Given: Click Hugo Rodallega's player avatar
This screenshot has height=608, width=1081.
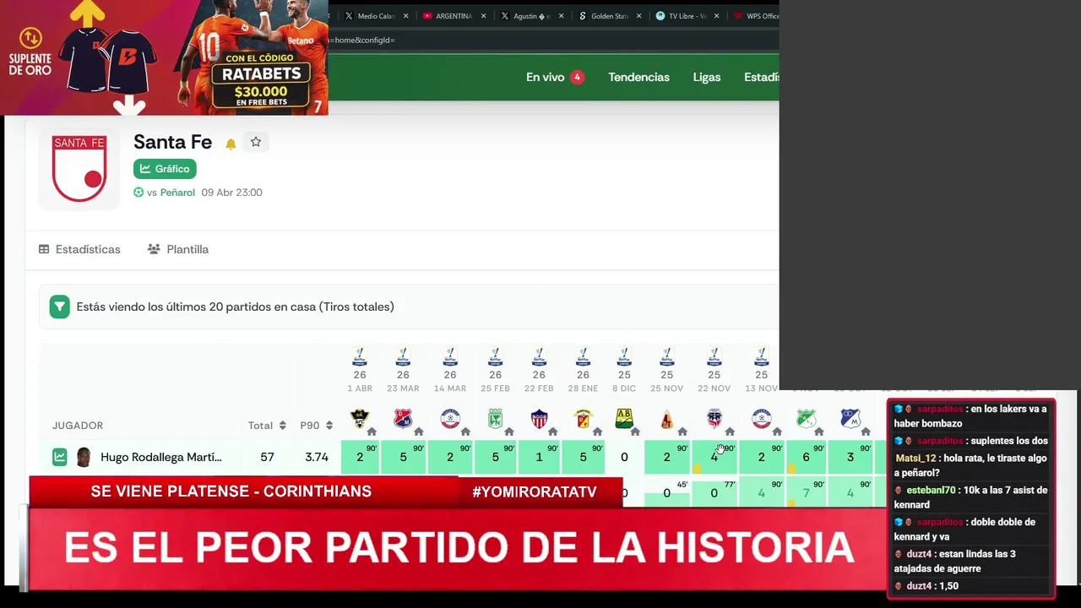Looking at the screenshot, I should point(84,457).
